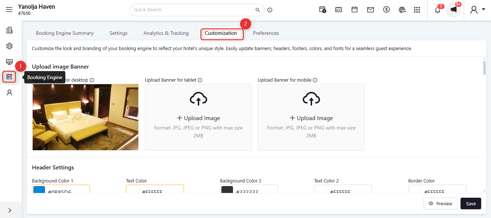Expand the sidebar with bottom chevron
The image size is (491, 218).
click(10, 210)
